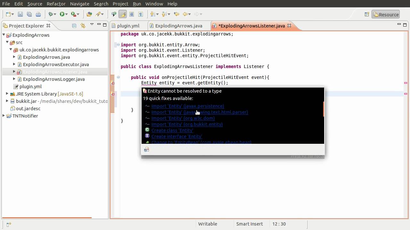Open the New file dropdown arrow
This screenshot has height=230, width=410.
pyautogui.click(x=12, y=14)
